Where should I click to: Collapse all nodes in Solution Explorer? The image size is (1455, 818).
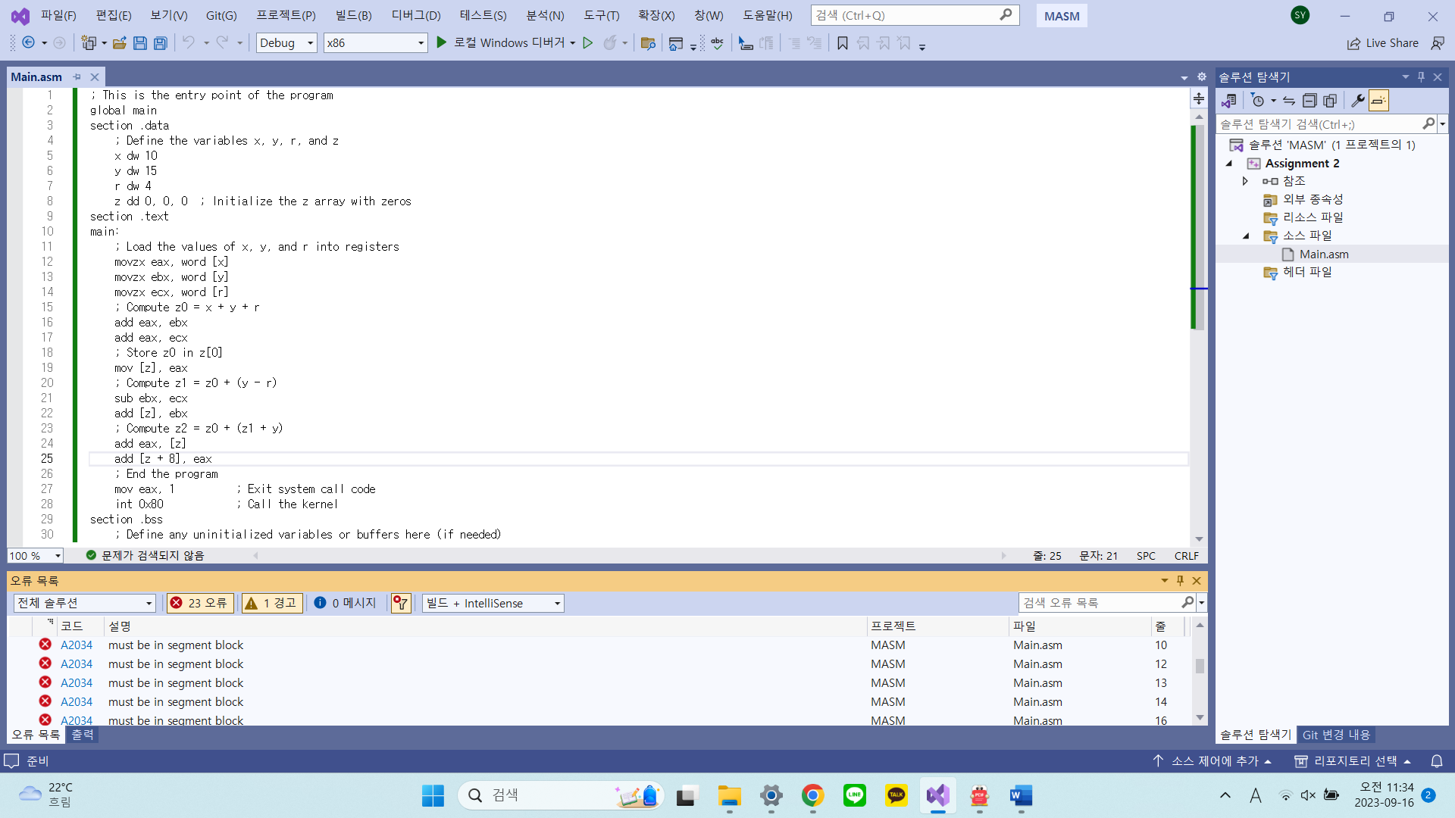(1310, 100)
